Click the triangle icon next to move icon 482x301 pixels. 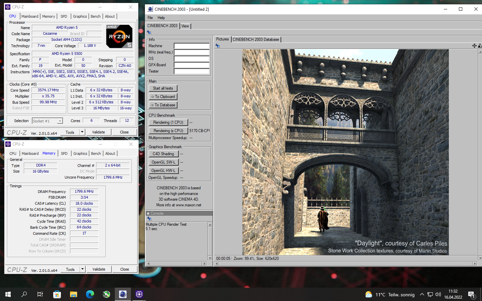480,45
